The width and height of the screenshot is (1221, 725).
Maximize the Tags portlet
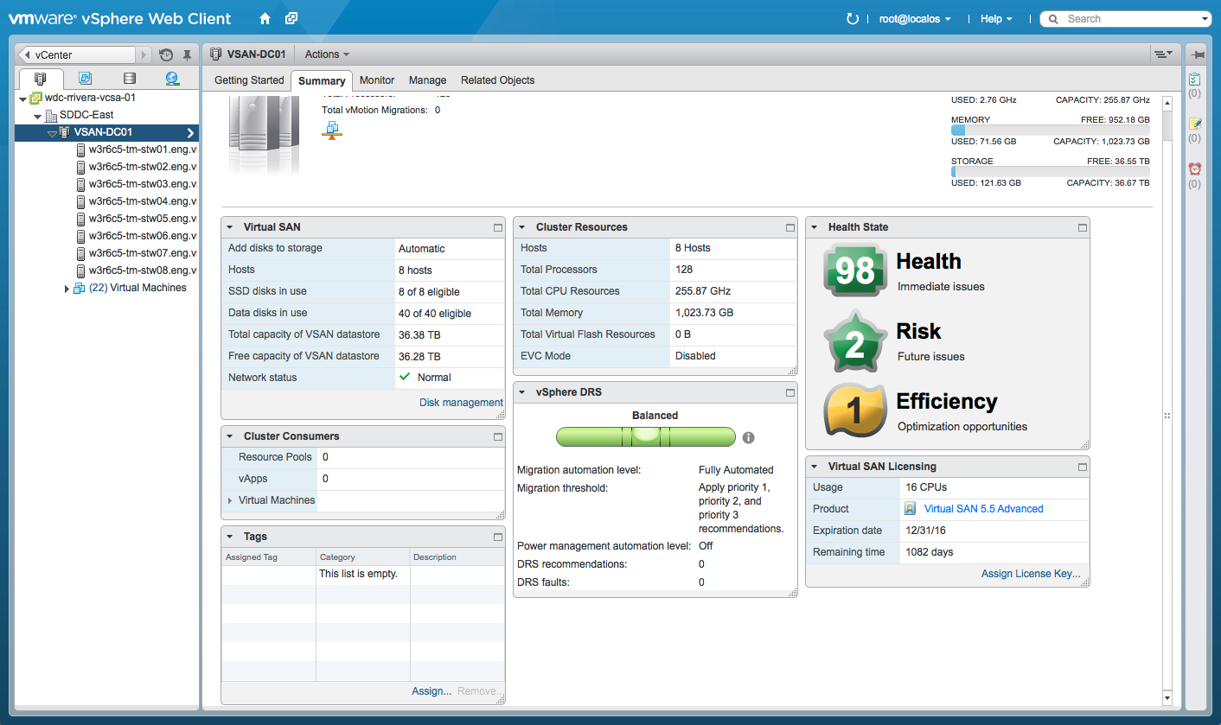(498, 537)
